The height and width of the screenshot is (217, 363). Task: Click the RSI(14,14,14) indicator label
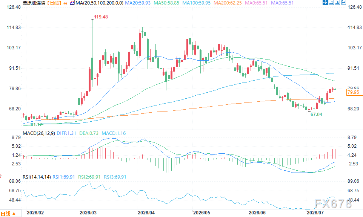(x=37, y=177)
